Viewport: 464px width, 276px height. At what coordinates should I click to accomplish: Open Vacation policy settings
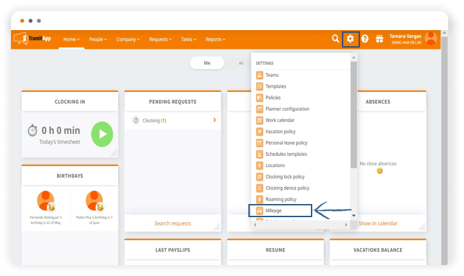coord(280,132)
